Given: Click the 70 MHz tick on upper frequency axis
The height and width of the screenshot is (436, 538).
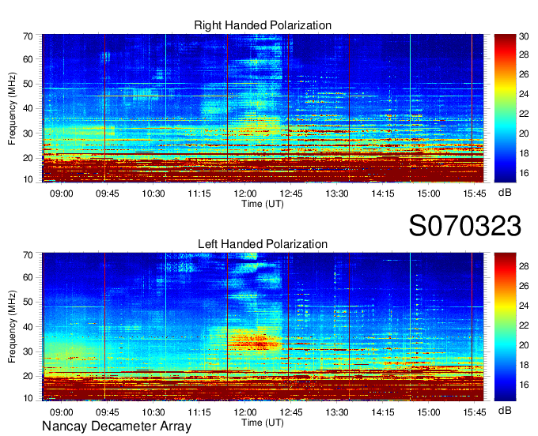Looking at the screenshot, I should 28,36.
